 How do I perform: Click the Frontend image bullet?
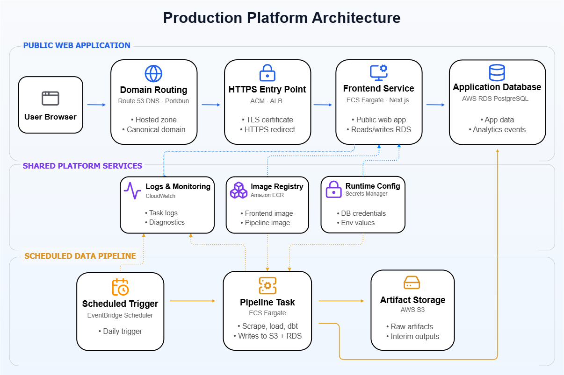pyautogui.click(x=267, y=213)
